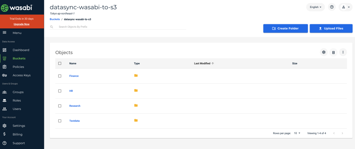
Task: Click the HR folder icon
Action: click(x=136, y=90)
